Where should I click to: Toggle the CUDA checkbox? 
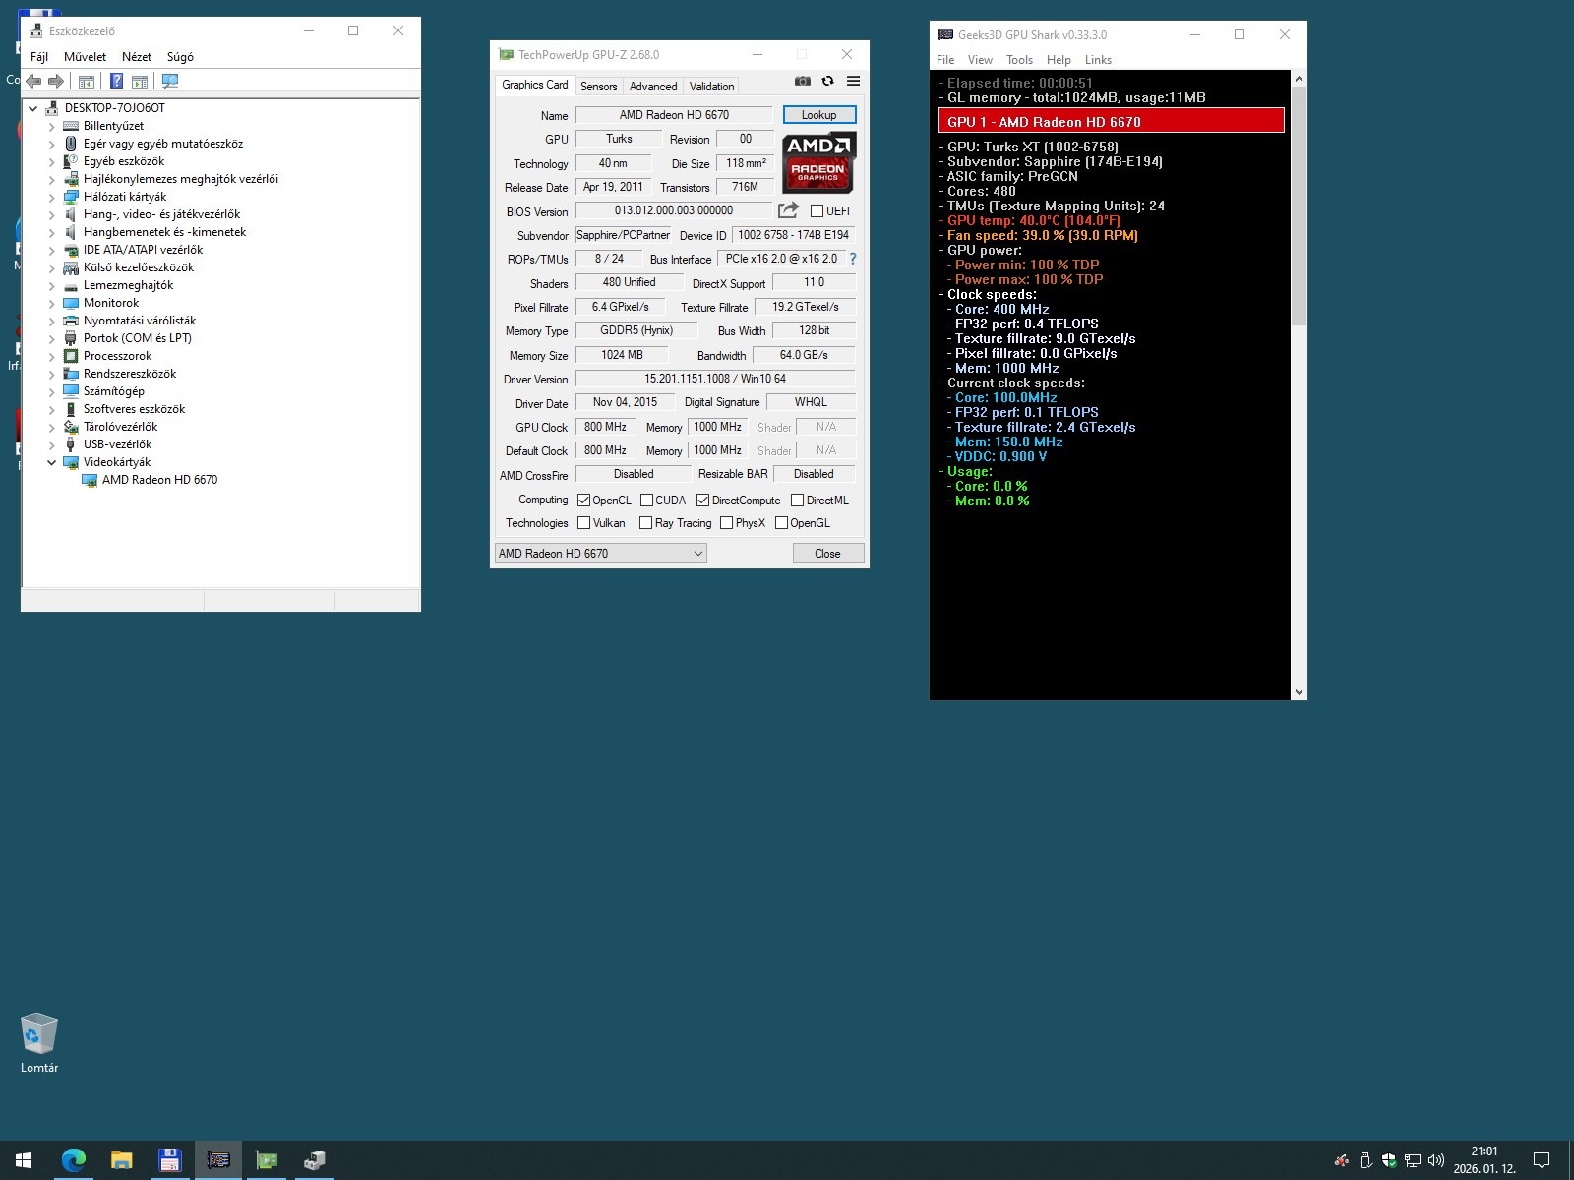click(x=646, y=500)
